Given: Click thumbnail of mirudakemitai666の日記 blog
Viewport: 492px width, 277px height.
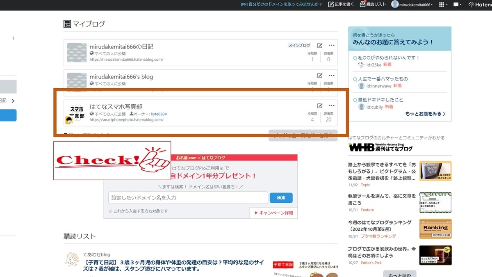Looking at the screenshot, I should 77,53.
